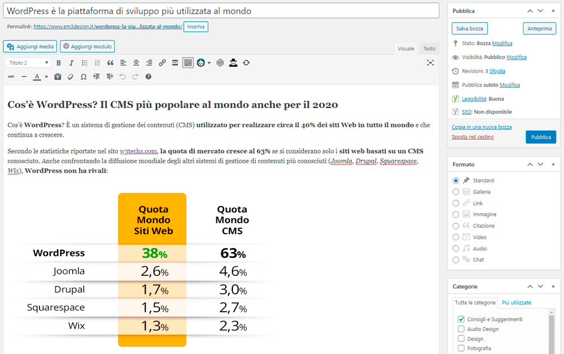Apply italic formatting to the text
564x354 pixels.
70,63
